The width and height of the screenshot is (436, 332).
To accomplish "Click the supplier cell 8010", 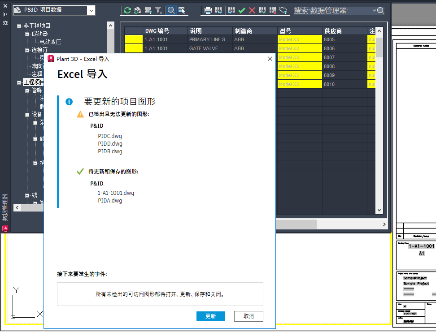I will (x=344, y=84).
